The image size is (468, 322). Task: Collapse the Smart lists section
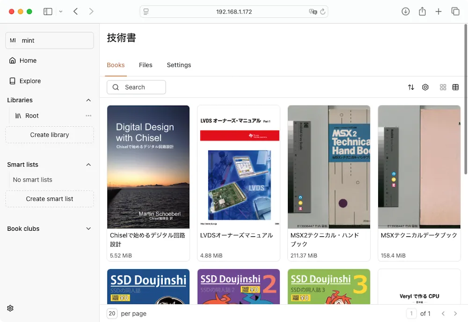coord(88,165)
